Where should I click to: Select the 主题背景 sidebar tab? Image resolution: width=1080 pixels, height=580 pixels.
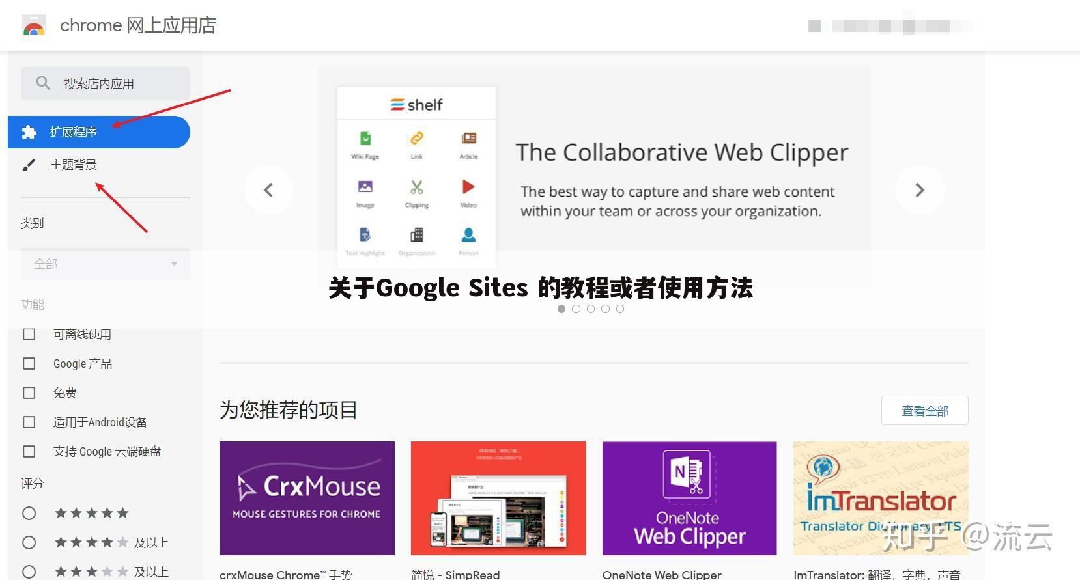(99, 165)
